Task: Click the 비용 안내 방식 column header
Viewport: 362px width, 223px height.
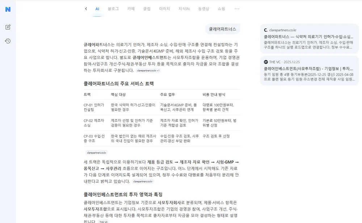Action: (x=214, y=94)
